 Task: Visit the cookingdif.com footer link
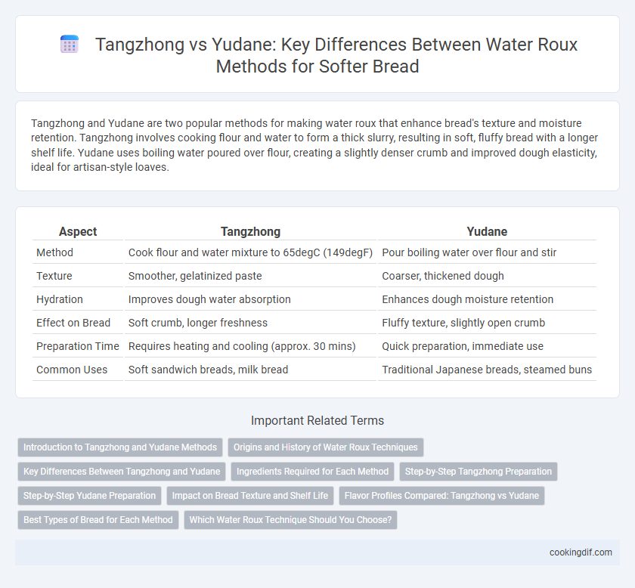pyautogui.click(x=581, y=552)
